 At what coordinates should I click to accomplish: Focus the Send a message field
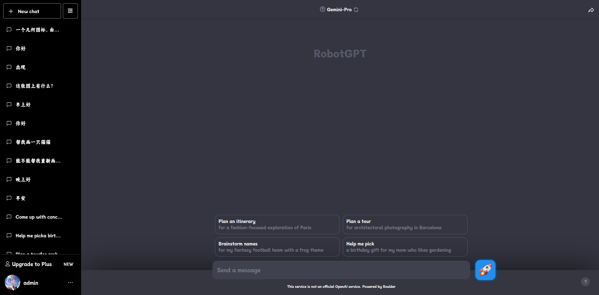(341, 270)
